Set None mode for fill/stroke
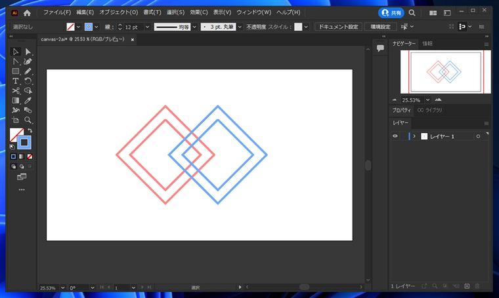Image resolution: width=499 pixels, height=298 pixels. (30, 157)
